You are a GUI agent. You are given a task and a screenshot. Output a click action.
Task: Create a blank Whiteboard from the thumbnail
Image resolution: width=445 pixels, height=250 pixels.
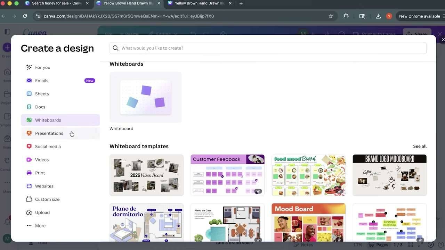[146, 97]
